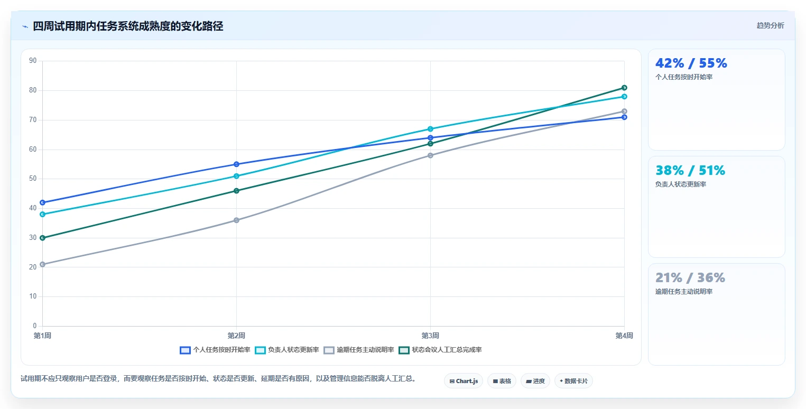
Task: Open the 42% / 55% data card
Action: [x=716, y=100]
